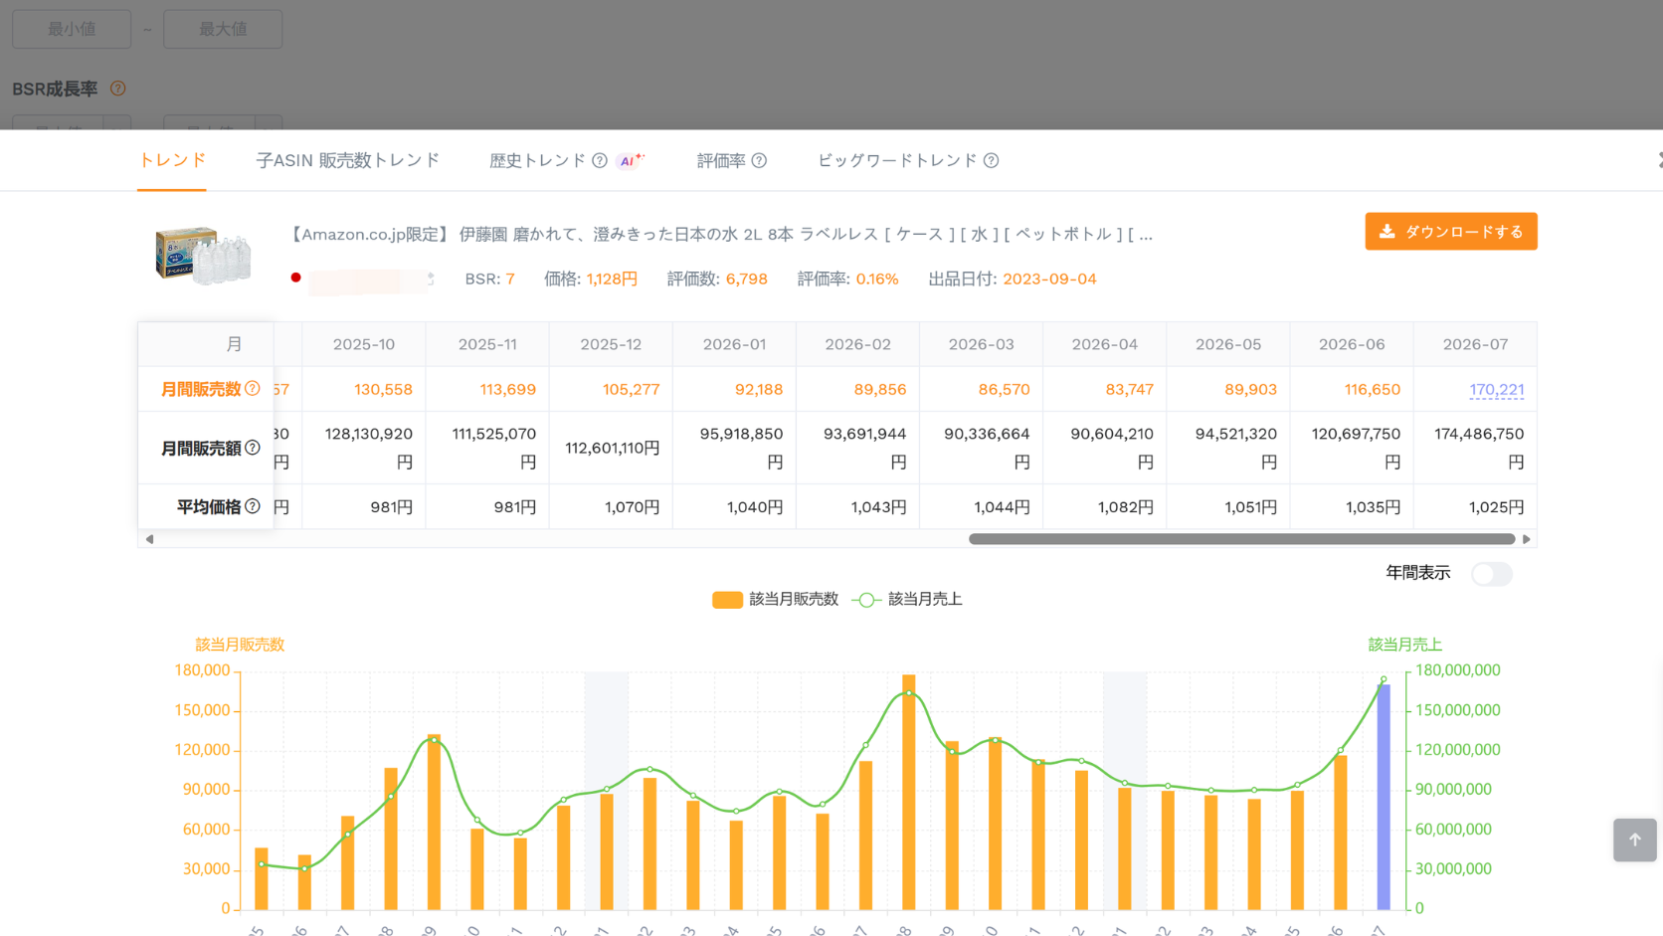Click the help icon beside ビッグワードトレンド

tap(991, 160)
